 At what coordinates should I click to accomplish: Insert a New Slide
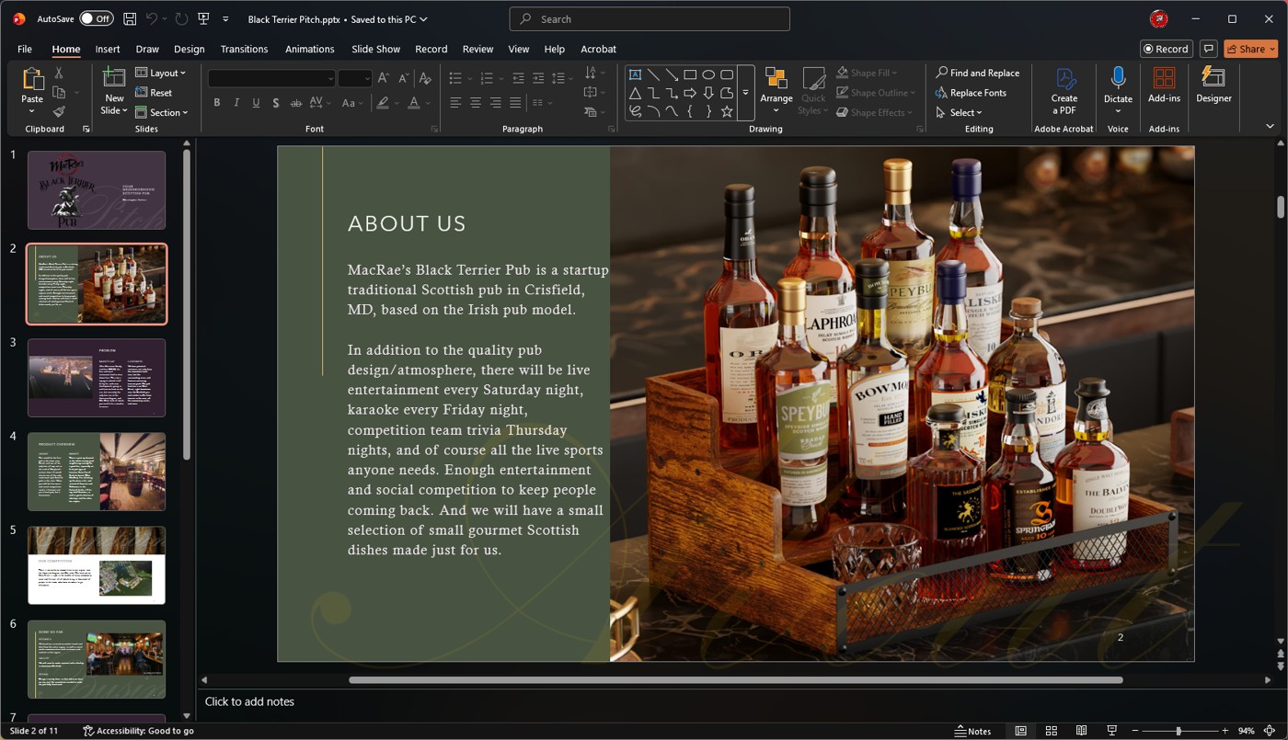click(114, 80)
